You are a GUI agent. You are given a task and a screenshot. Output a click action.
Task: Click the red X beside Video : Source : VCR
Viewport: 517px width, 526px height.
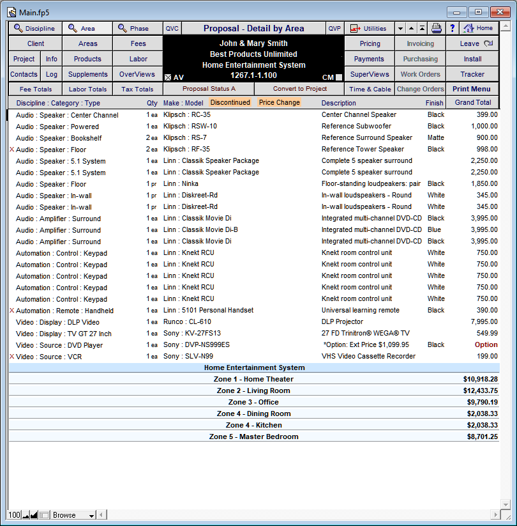tap(11, 357)
